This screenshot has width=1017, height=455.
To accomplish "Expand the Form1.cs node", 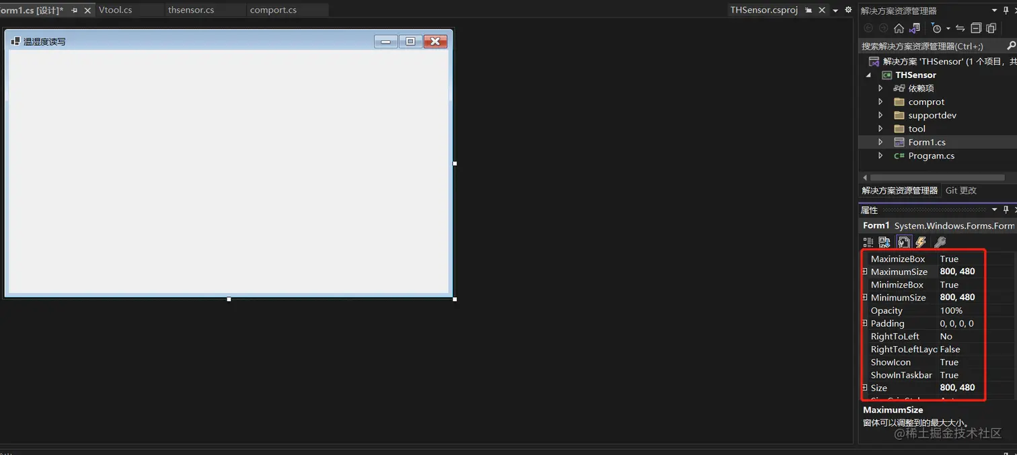I will pyautogui.click(x=880, y=142).
